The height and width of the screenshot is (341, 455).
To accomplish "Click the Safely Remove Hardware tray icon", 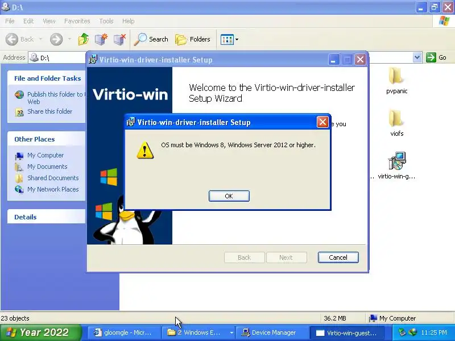I will [x=402, y=332].
